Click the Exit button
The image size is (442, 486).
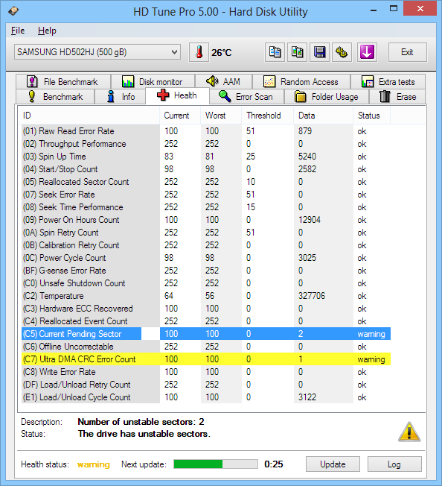(407, 52)
